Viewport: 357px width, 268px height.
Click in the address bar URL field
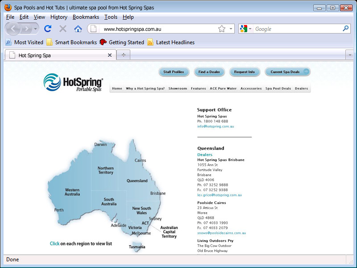tap(156, 29)
